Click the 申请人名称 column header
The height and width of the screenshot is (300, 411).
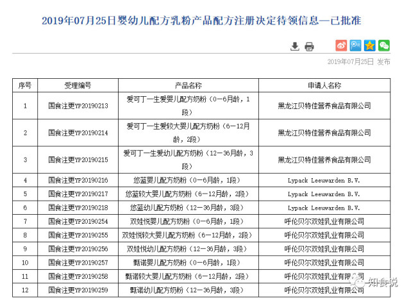pos(324,85)
